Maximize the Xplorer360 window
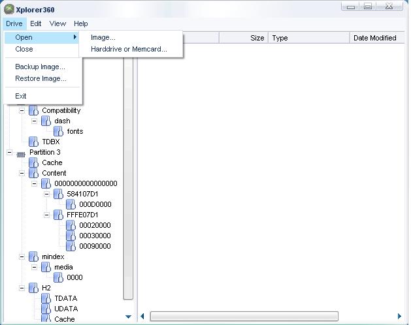This screenshot has height=325, width=411. click(368, 7)
